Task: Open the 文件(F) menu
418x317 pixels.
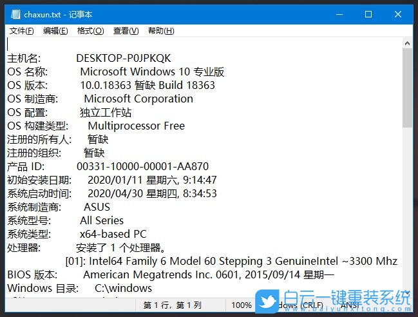Action: tap(22, 31)
